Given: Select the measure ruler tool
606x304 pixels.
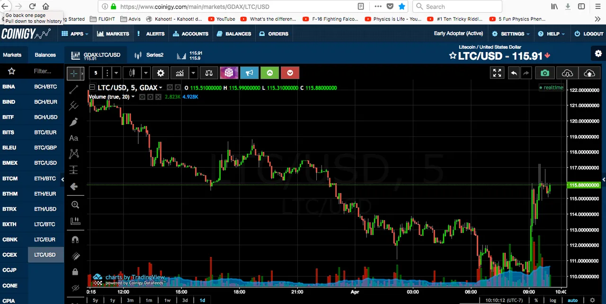Looking at the screenshot, I should (75, 221).
